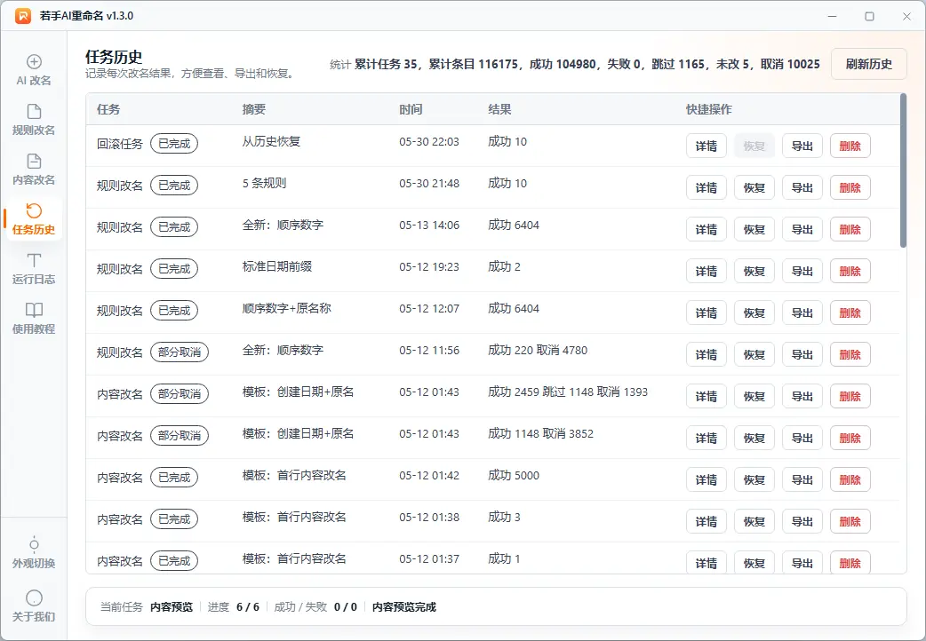Click the time cell 05-12 19:23

click(428, 267)
